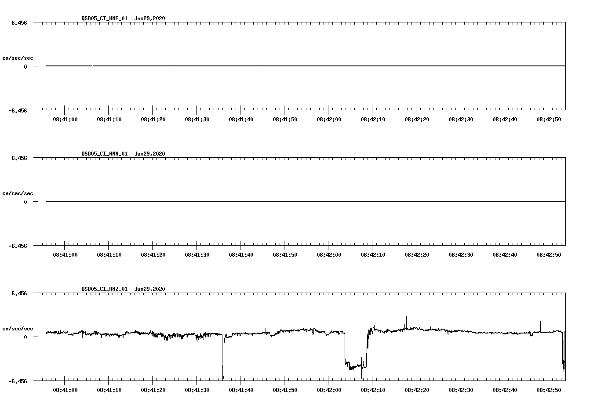Click the -6.456 lower limit of HNN plot
This screenshot has width=597, height=406.
(x=18, y=246)
